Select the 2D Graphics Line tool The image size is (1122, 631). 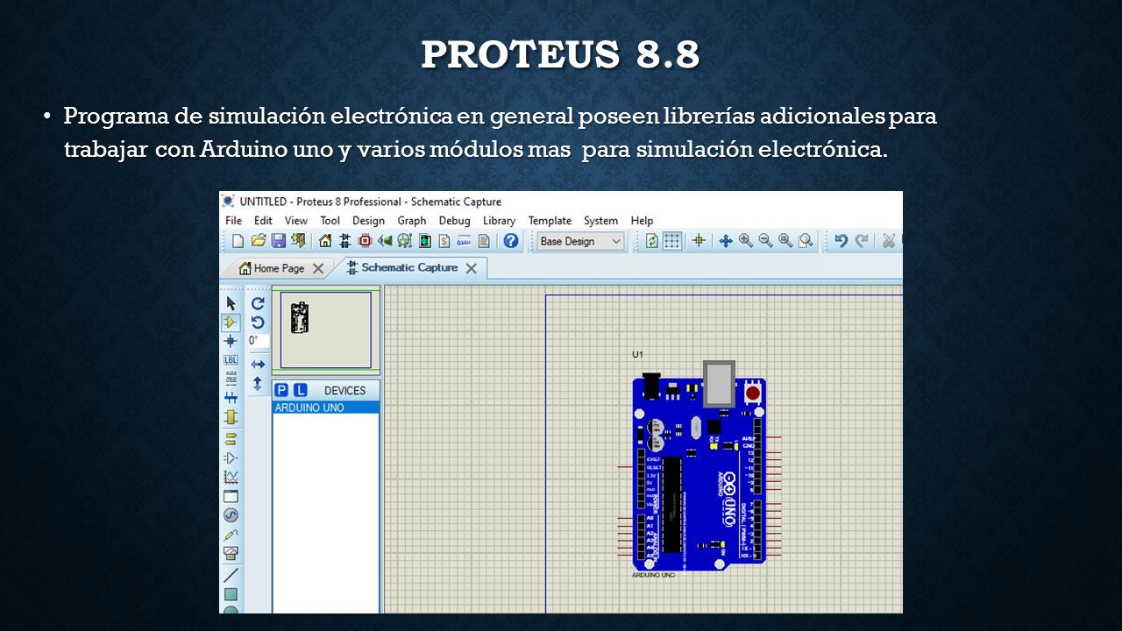[231, 576]
